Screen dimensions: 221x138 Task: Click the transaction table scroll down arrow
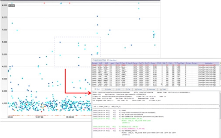pos(220,85)
